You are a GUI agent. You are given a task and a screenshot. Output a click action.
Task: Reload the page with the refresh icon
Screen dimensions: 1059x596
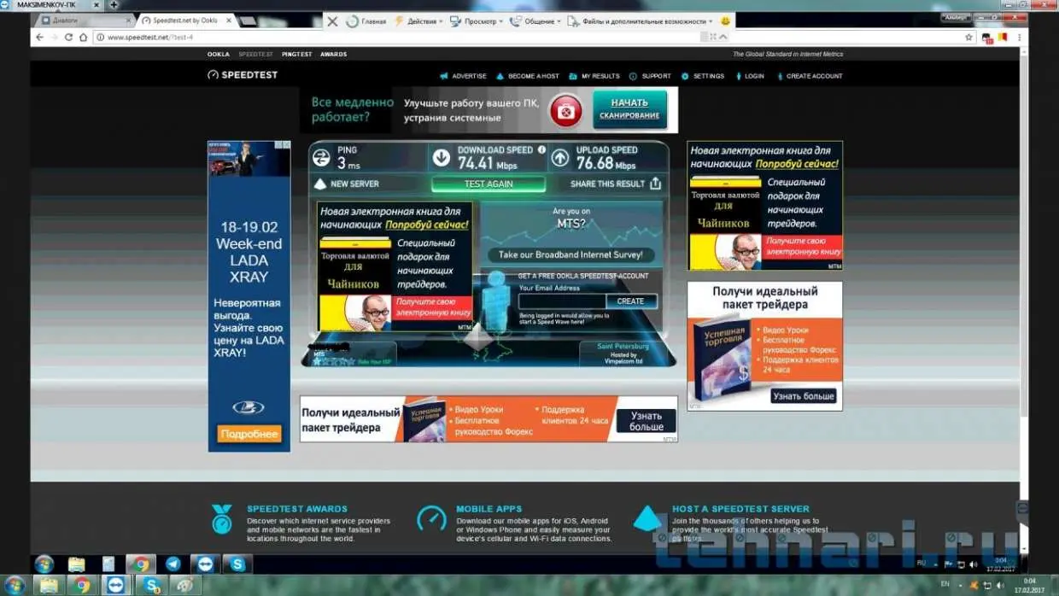pyautogui.click(x=68, y=38)
